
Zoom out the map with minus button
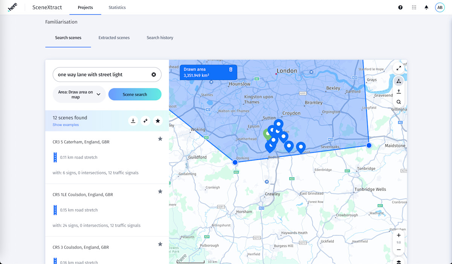[x=399, y=250]
